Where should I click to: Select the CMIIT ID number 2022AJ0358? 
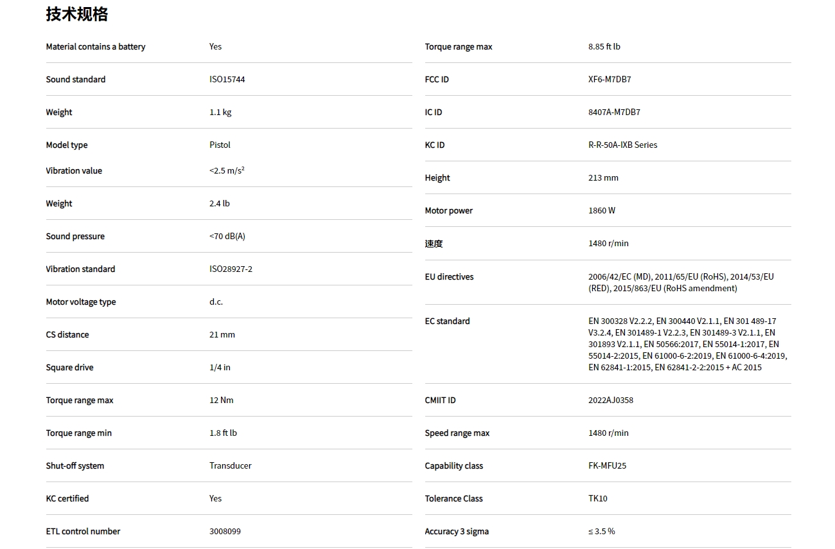pos(610,401)
